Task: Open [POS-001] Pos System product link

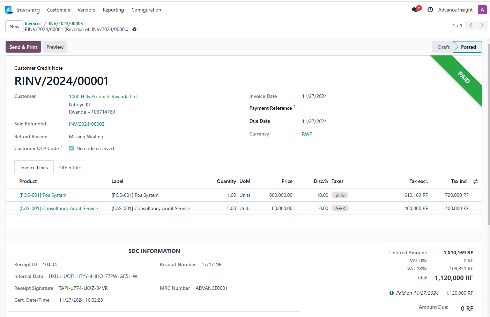Action: [x=43, y=195]
